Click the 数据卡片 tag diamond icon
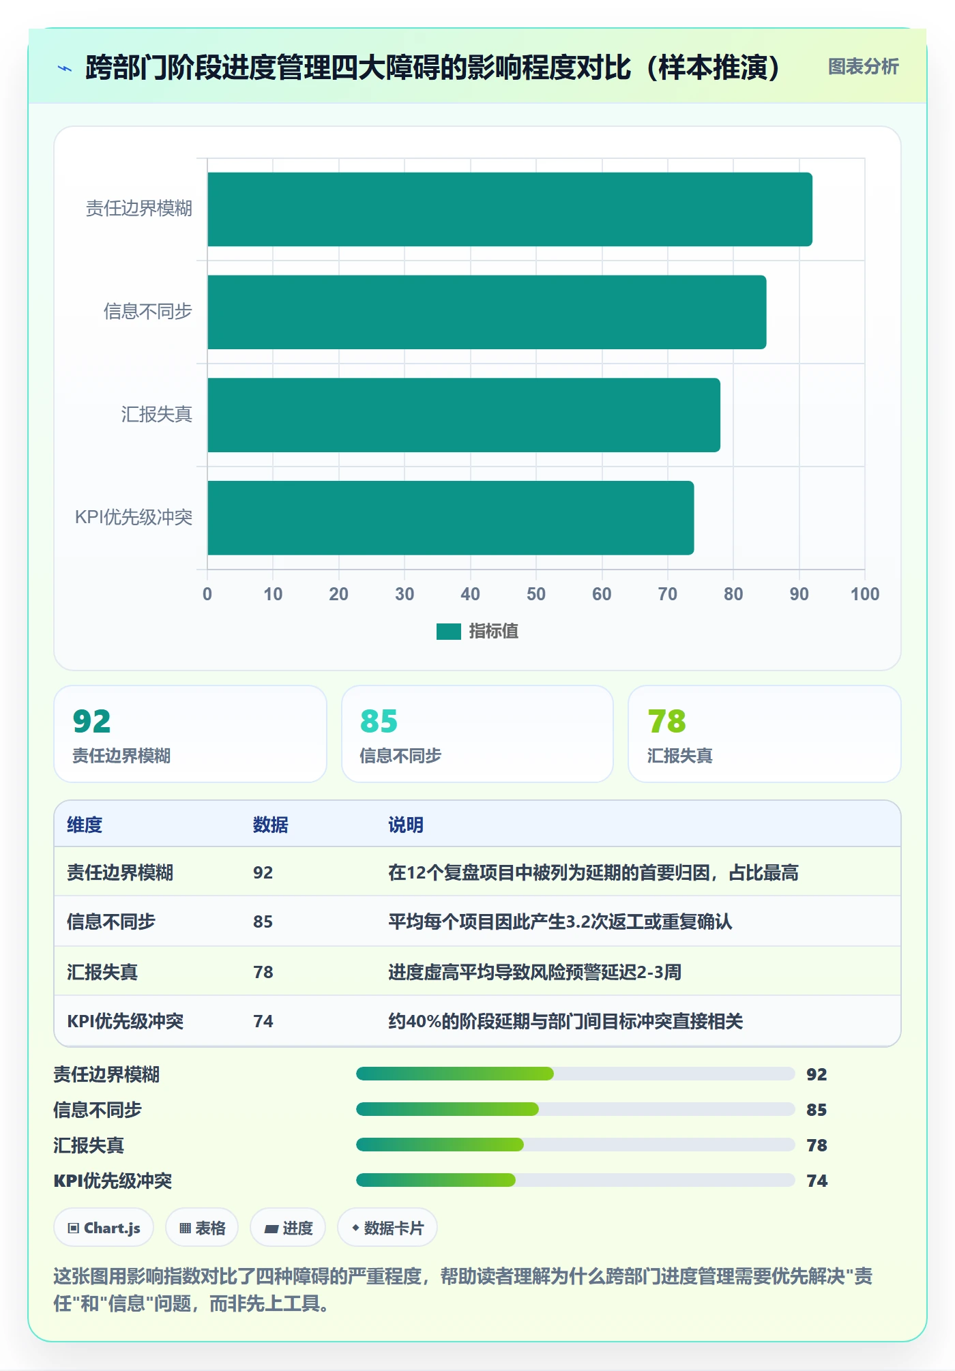This screenshot has width=955, height=1371. (355, 1228)
